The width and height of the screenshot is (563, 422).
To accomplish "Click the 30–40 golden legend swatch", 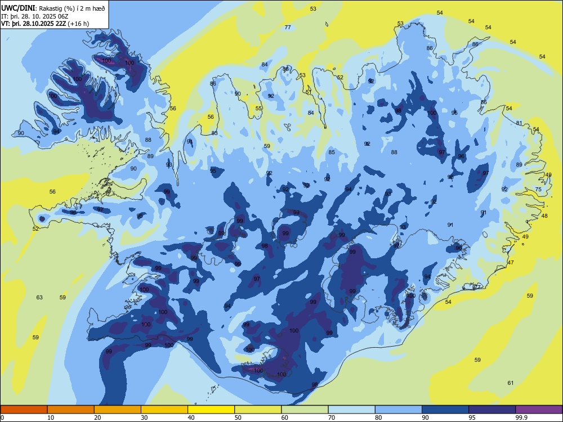I will (164, 410).
